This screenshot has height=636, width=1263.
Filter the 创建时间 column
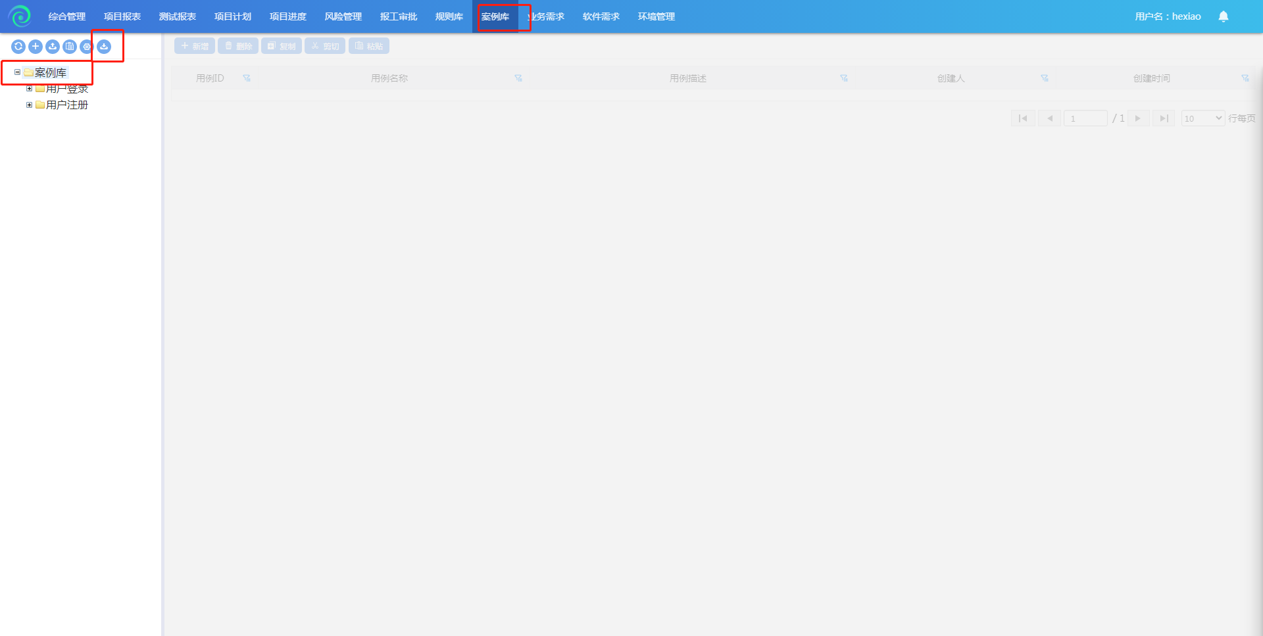[1245, 78]
